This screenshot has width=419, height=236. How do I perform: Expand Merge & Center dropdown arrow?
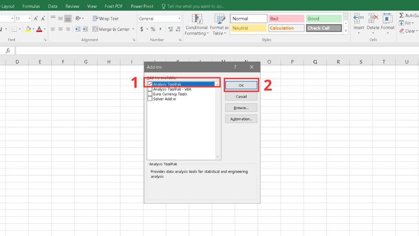pos(133,29)
